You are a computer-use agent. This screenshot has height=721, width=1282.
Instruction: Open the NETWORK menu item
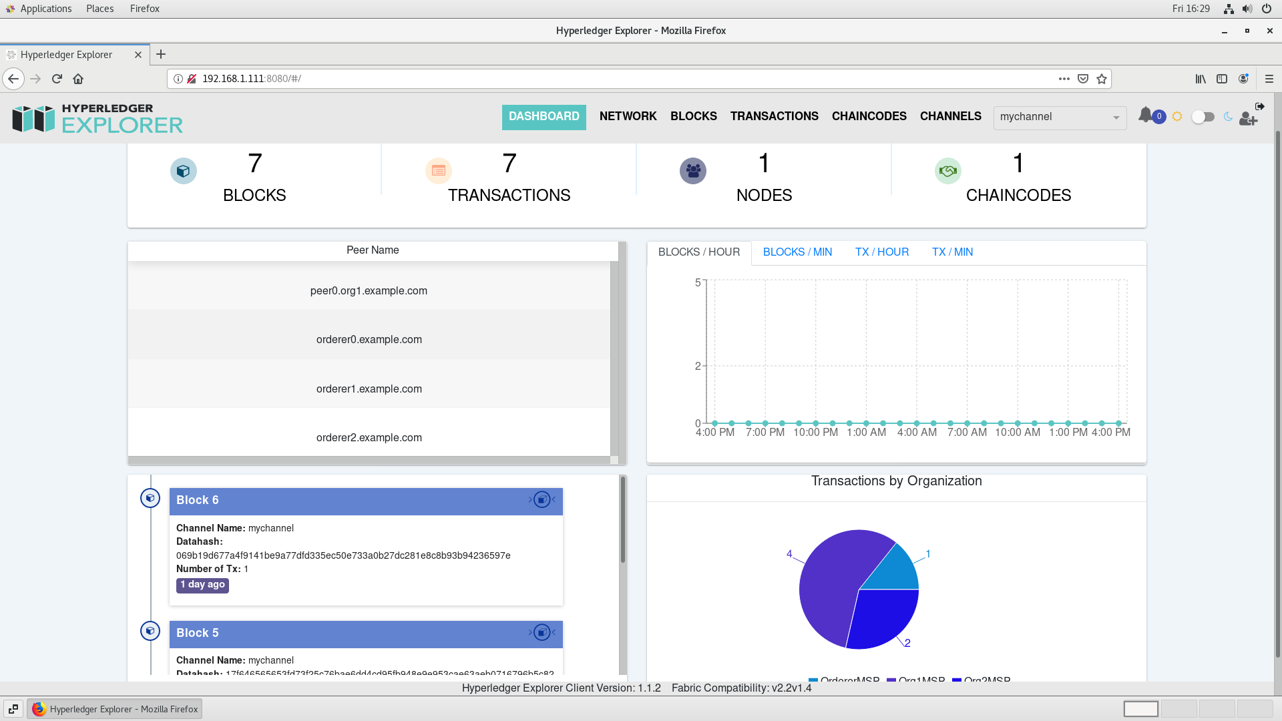tap(628, 116)
